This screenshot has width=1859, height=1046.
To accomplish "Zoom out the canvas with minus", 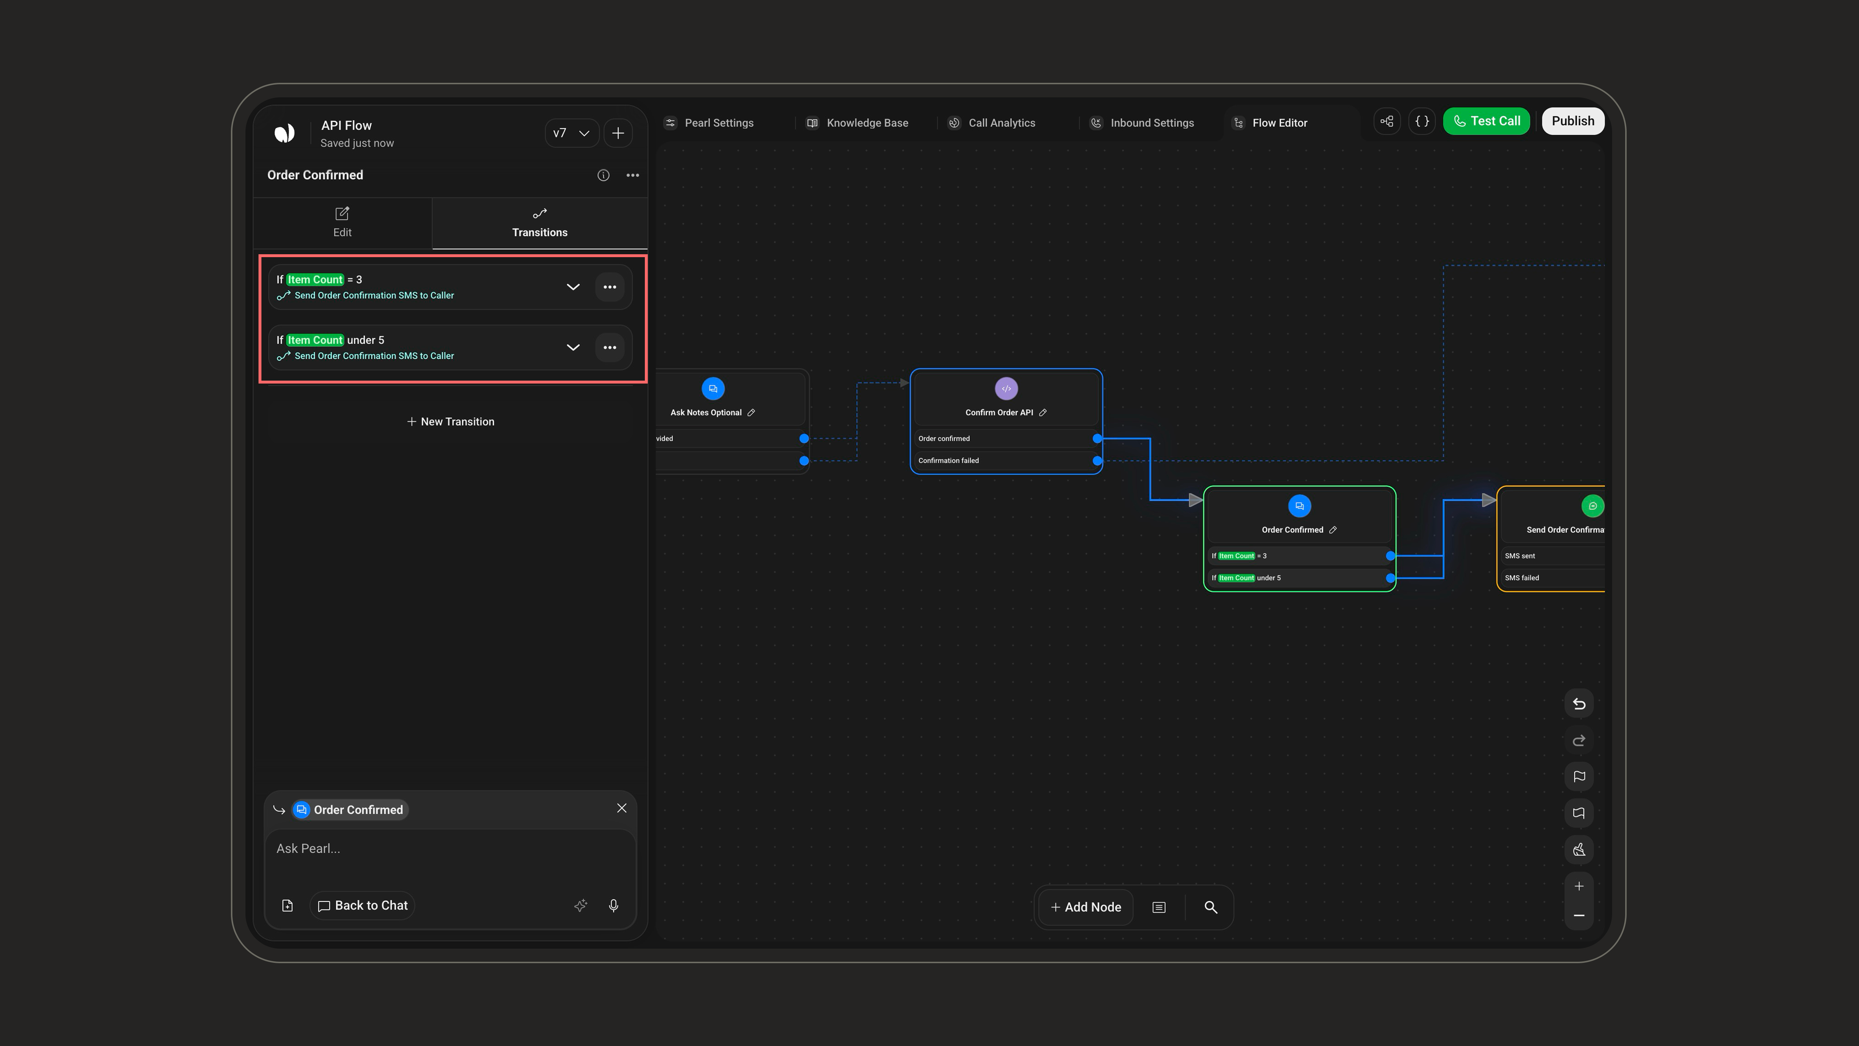I will coord(1579,915).
